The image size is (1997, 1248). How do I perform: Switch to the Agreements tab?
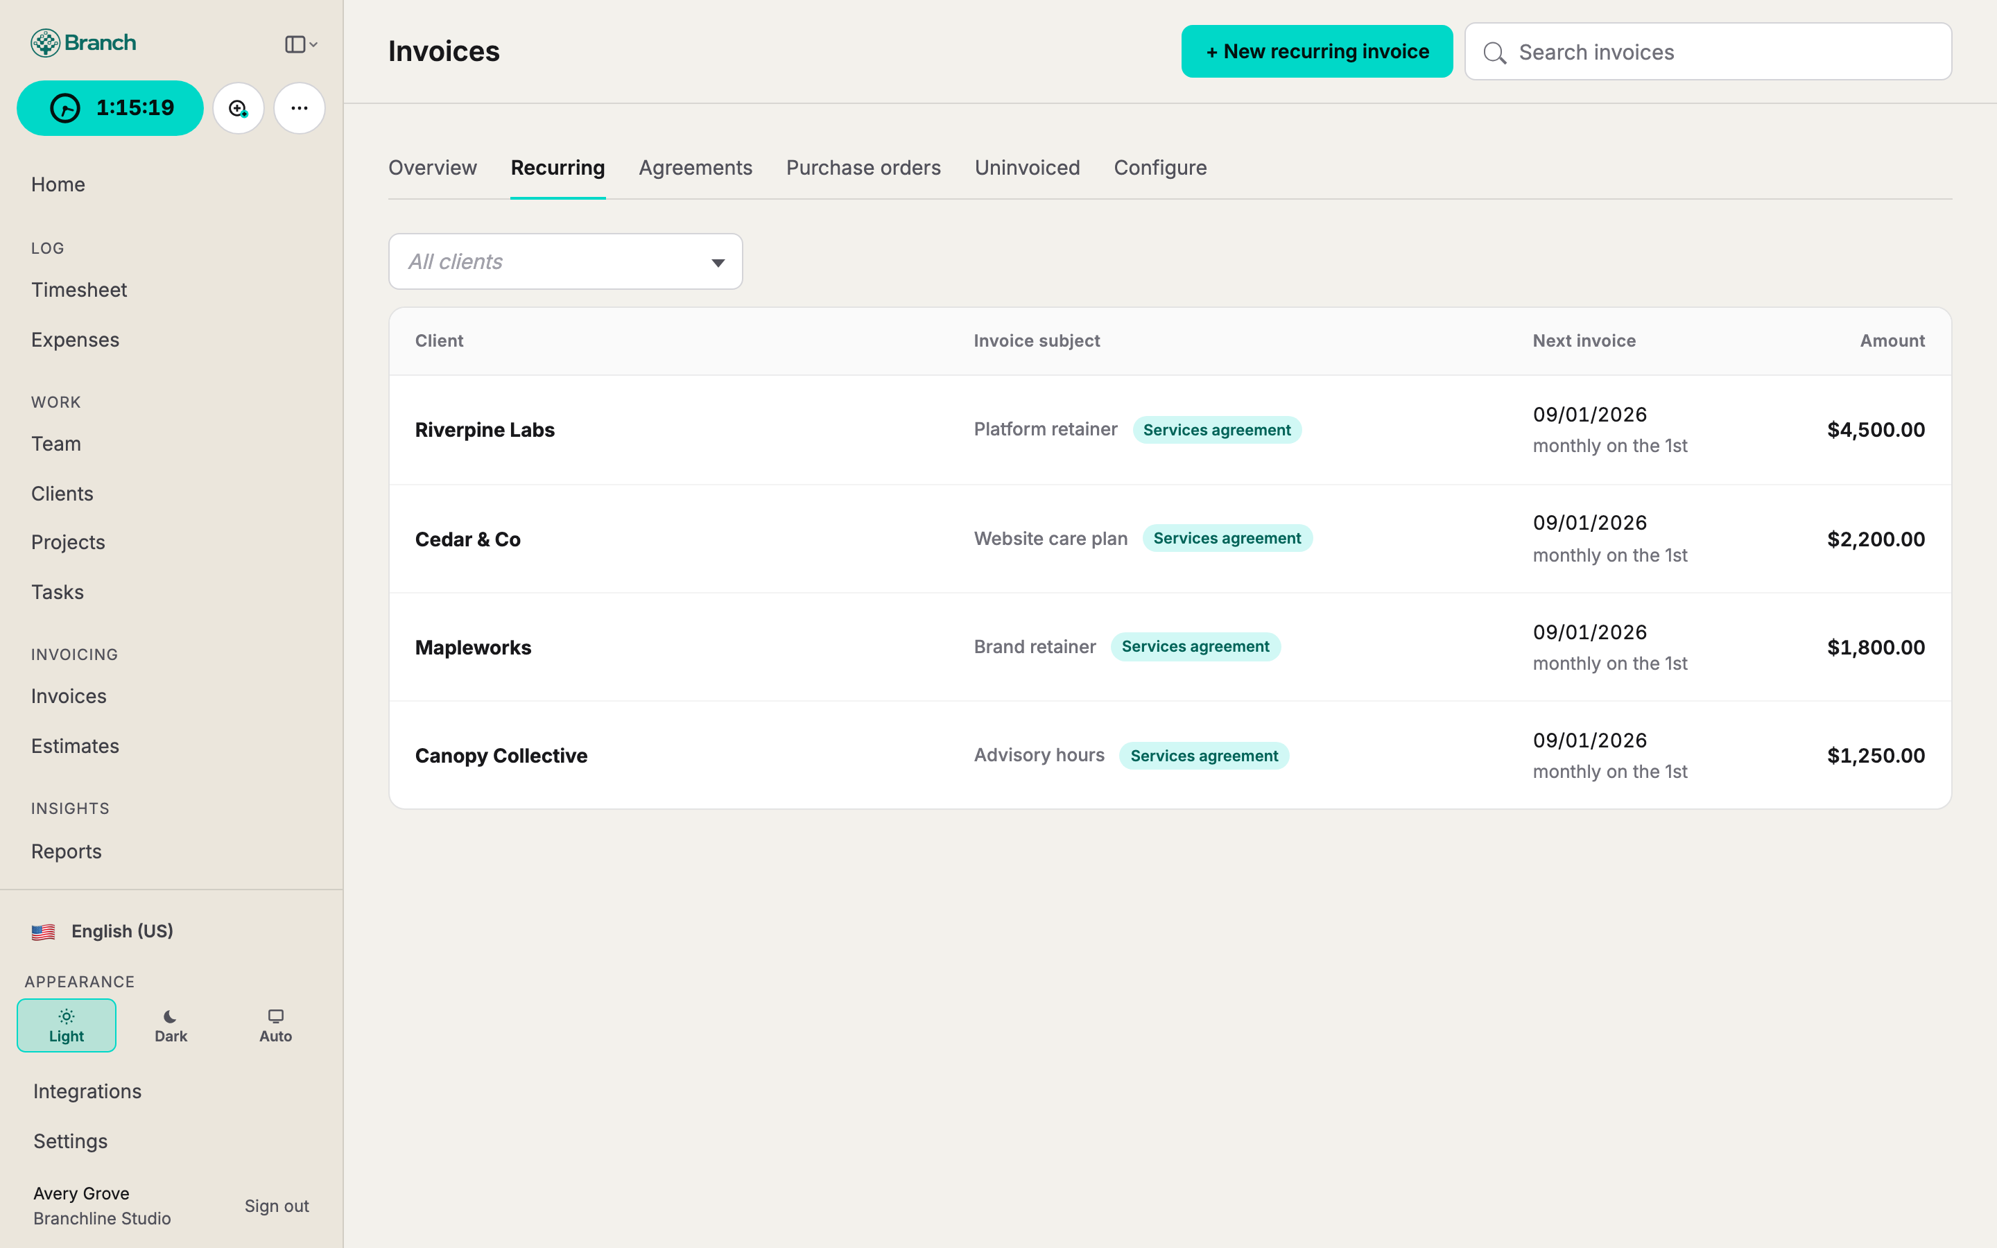tap(695, 168)
